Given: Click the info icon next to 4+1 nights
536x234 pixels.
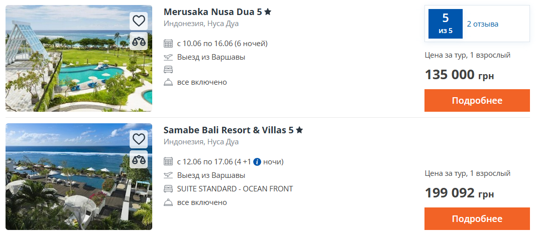Looking at the screenshot, I should click(257, 162).
